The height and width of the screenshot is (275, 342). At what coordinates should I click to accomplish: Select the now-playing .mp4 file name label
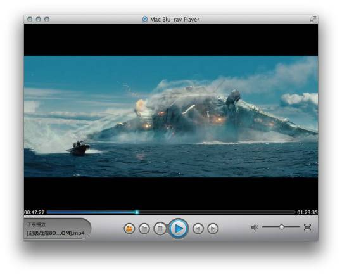pos(56,233)
